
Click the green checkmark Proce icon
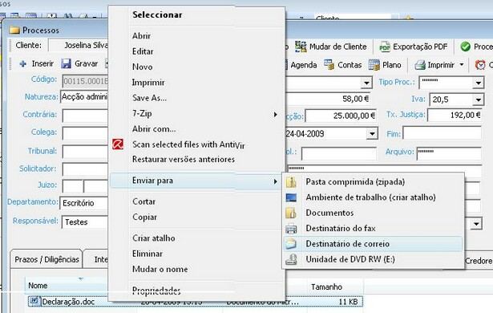point(465,47)
